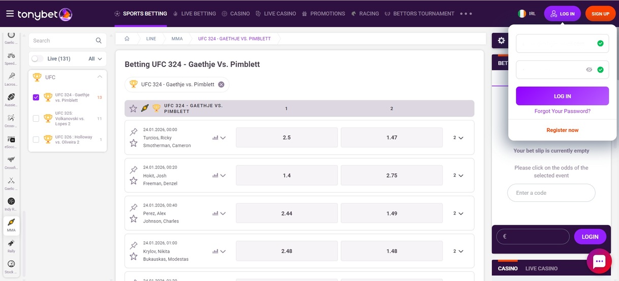Go to the tonybet logo homepage

coord(45,14)
